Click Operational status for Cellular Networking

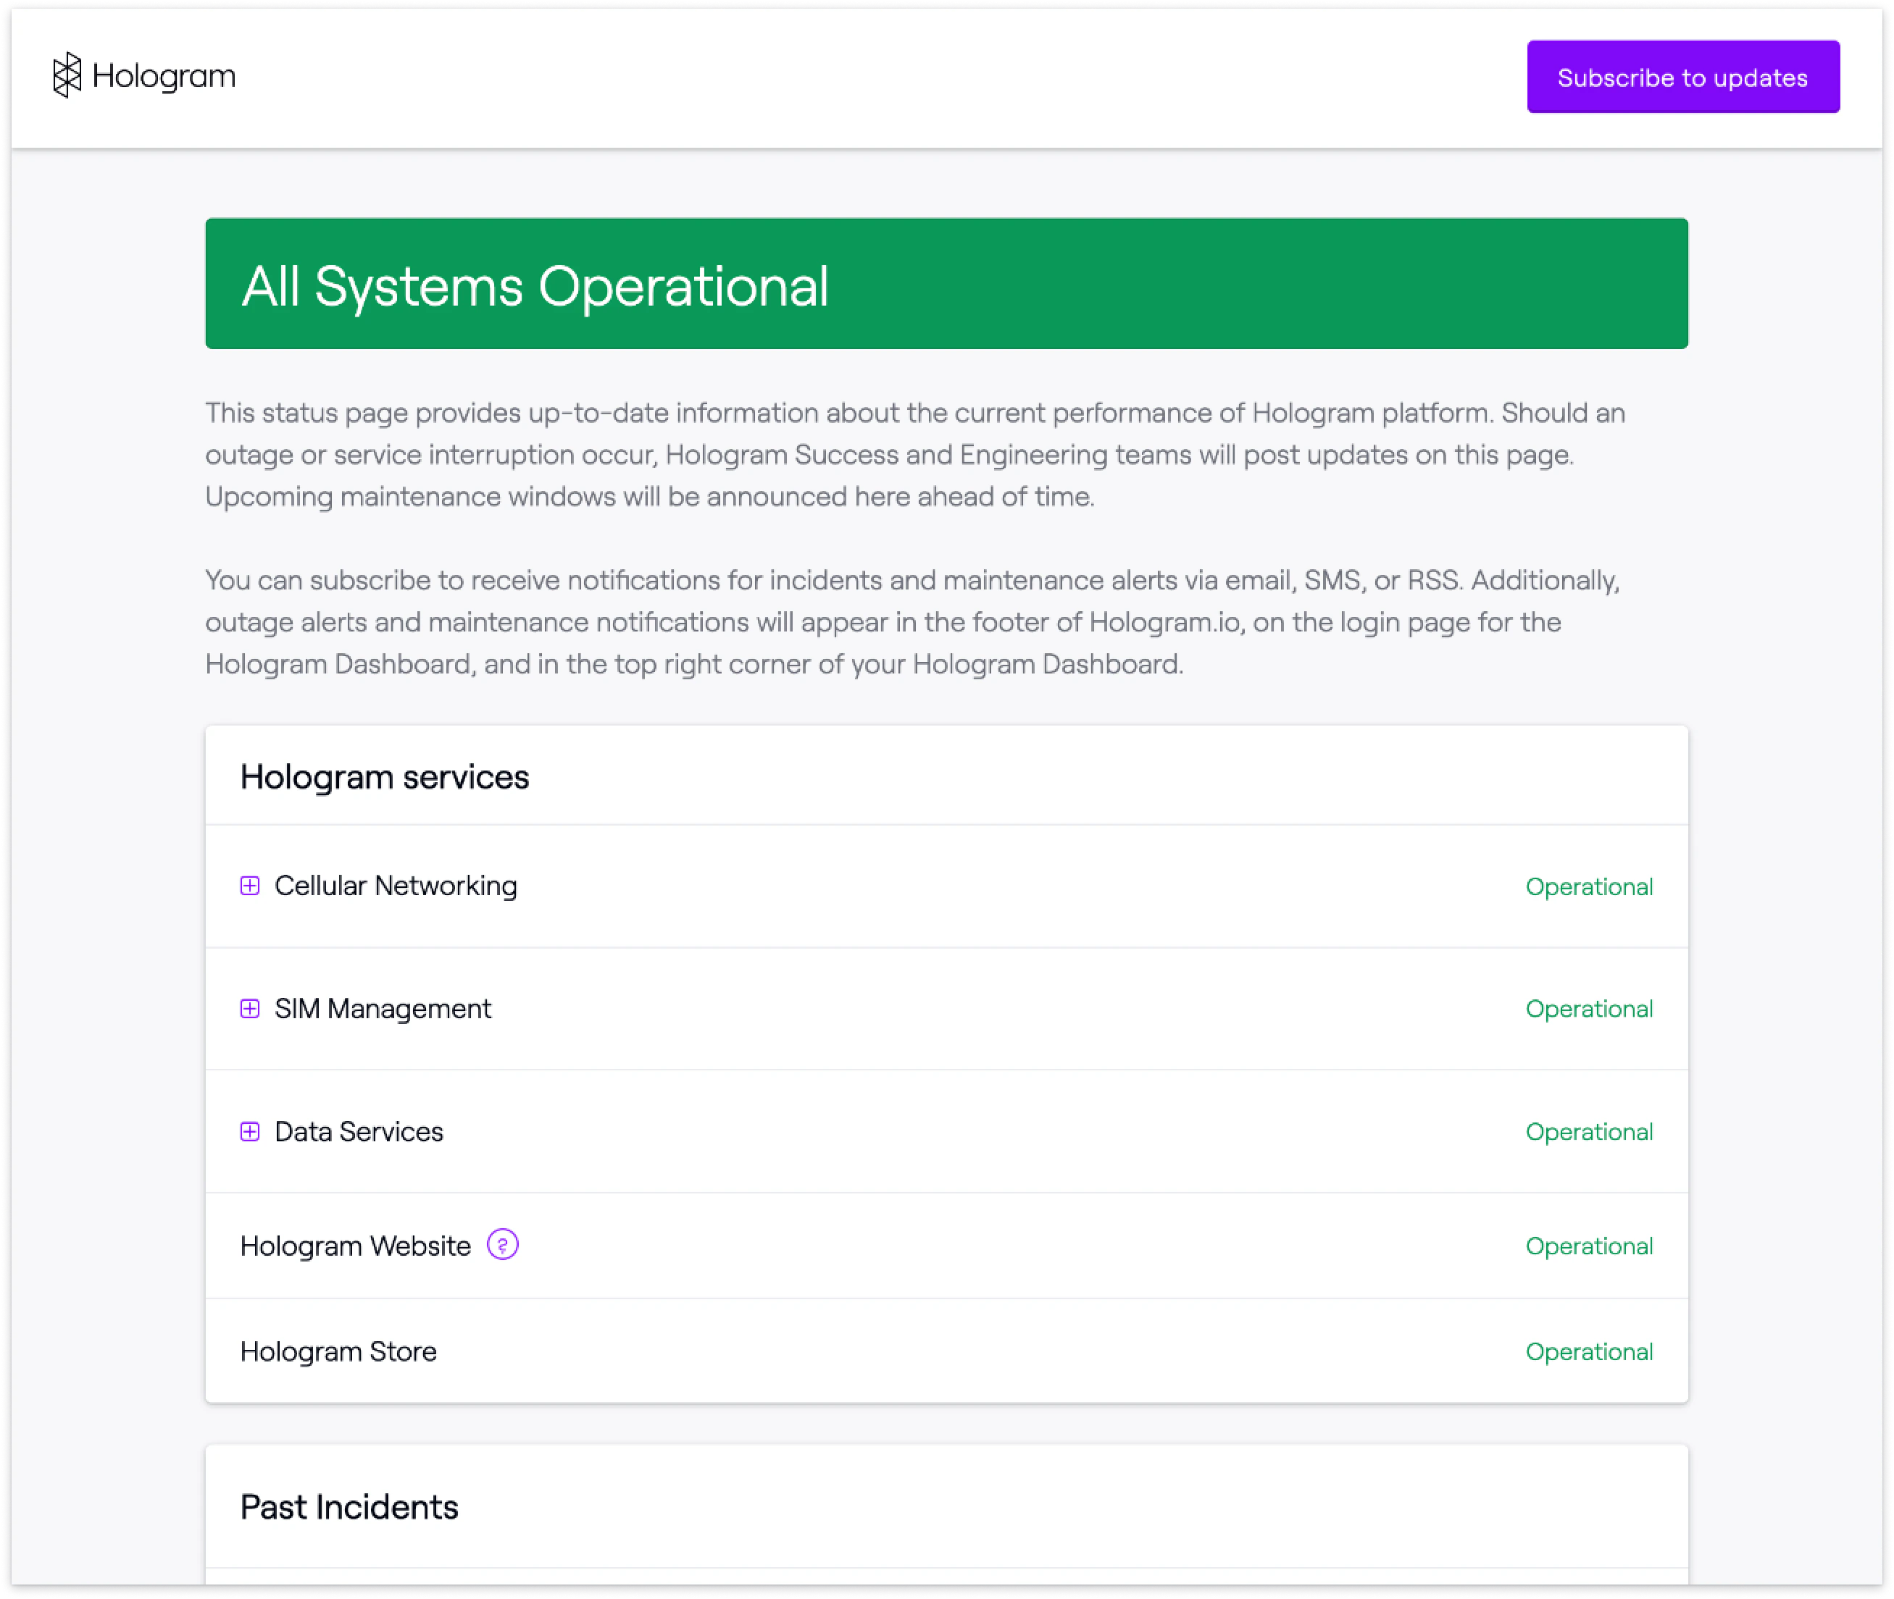1589,886
